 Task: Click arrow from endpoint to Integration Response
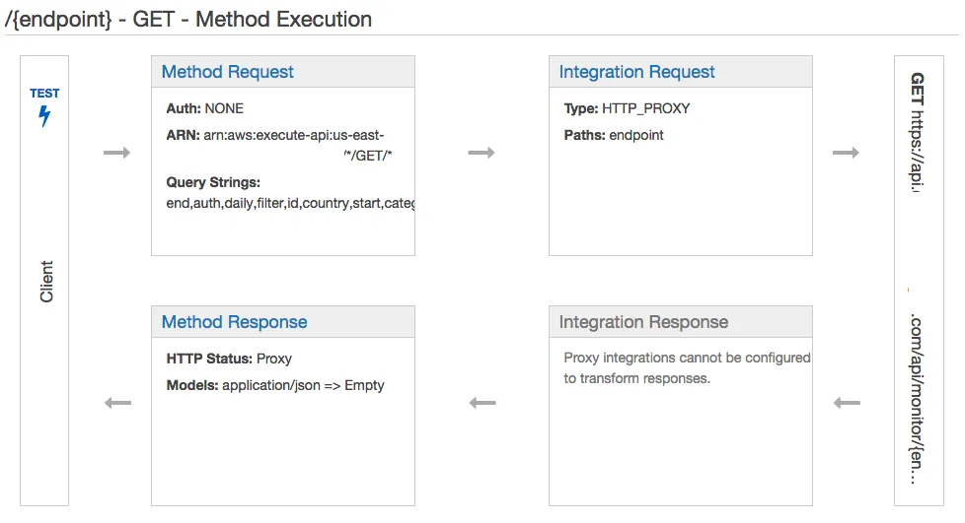(847, 403)
